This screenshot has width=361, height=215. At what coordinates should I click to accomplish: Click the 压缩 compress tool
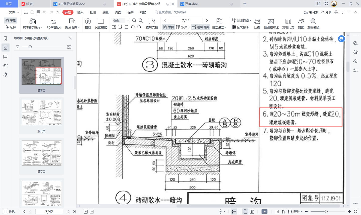pos(257,24)
